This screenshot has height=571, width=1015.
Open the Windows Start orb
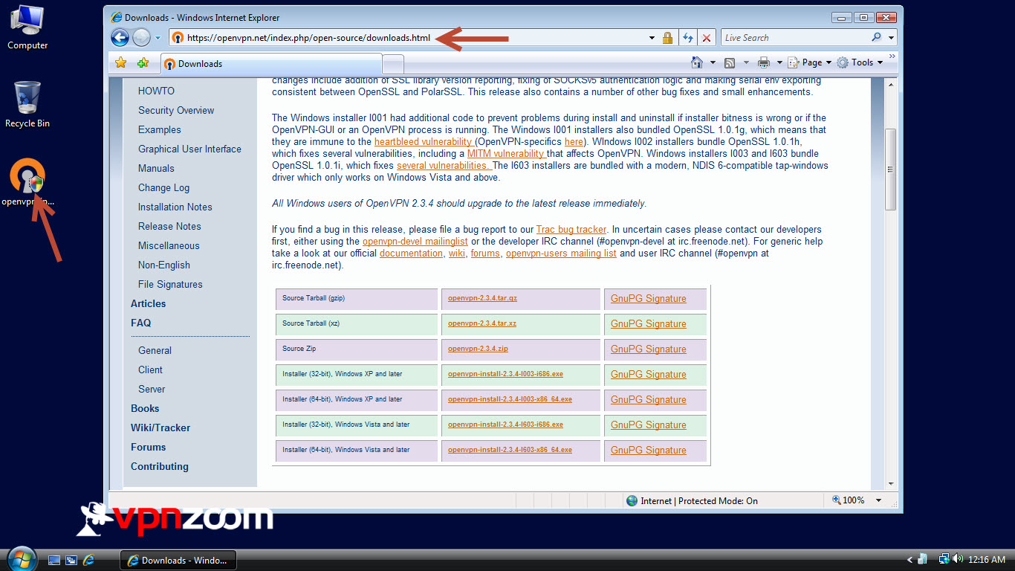point(21,558)
